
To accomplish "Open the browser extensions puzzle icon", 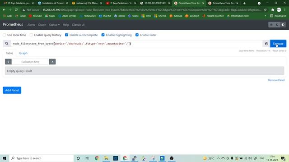I will click(273, 10).
